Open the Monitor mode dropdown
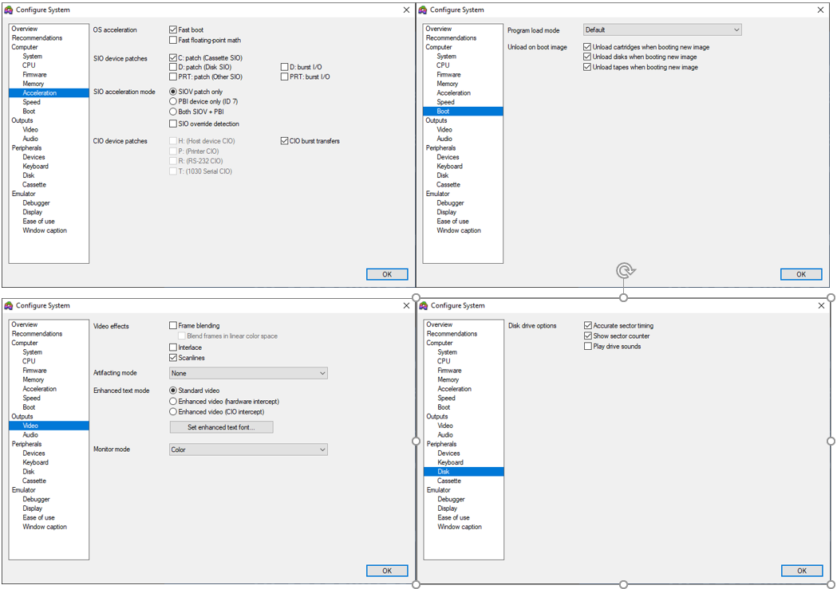Image resolution: width=837 pixels, height=589 pixels. [248, 450]
